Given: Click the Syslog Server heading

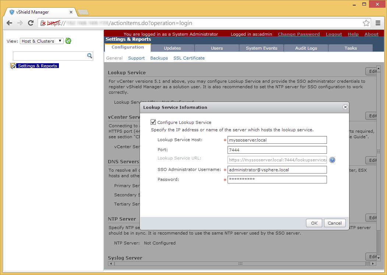Looking at the screenshot, I should pos(125,258).
